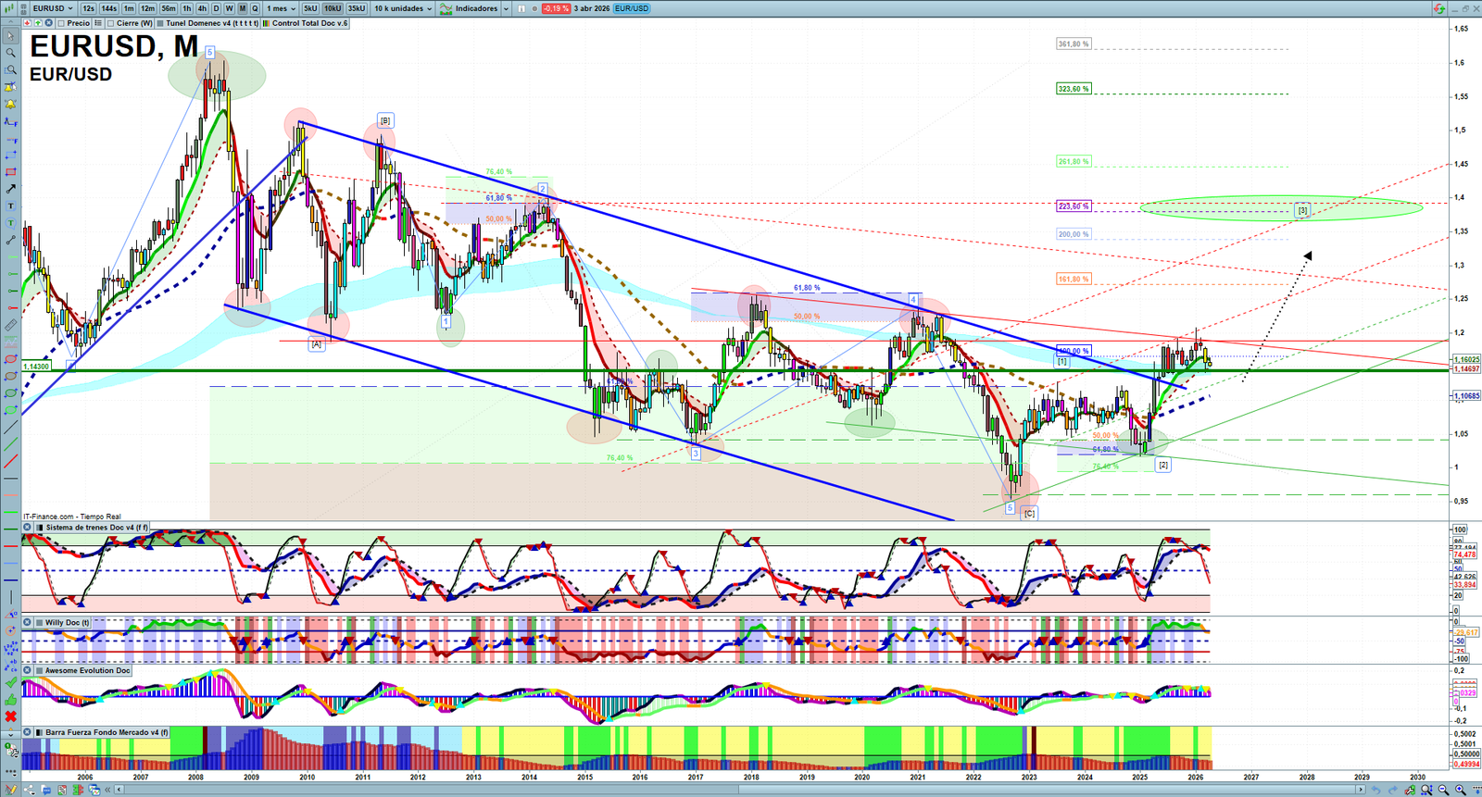
Task: Click the Indicadores button
Action: [470, 8]
